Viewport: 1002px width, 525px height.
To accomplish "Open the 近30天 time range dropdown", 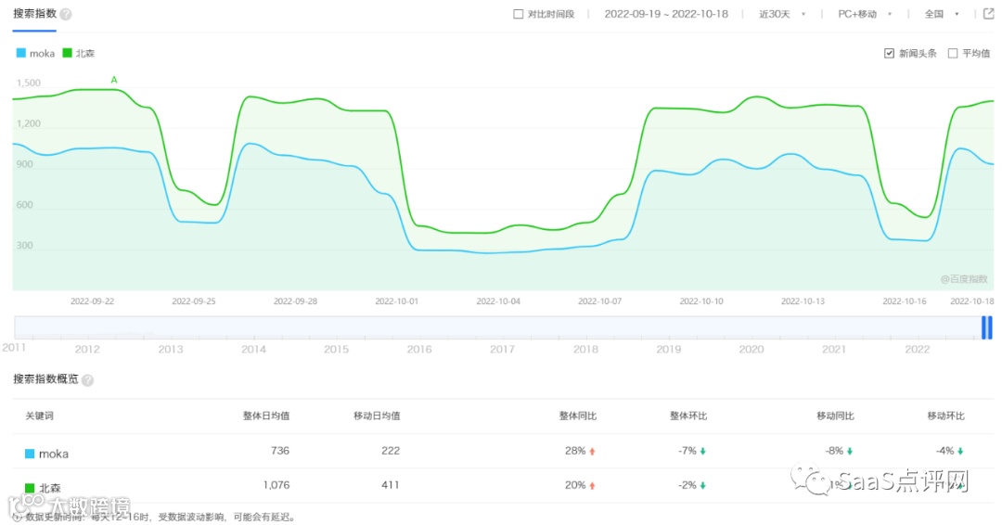I will tap(781, 14).
